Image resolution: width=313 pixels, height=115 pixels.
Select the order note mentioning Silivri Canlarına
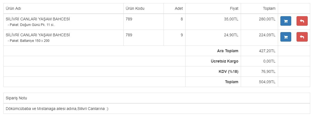click(57, 108)
